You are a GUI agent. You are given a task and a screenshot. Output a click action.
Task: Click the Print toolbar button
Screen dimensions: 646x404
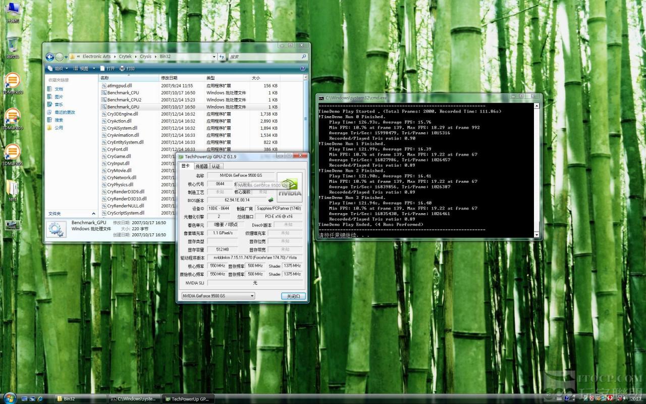point(127,68)
